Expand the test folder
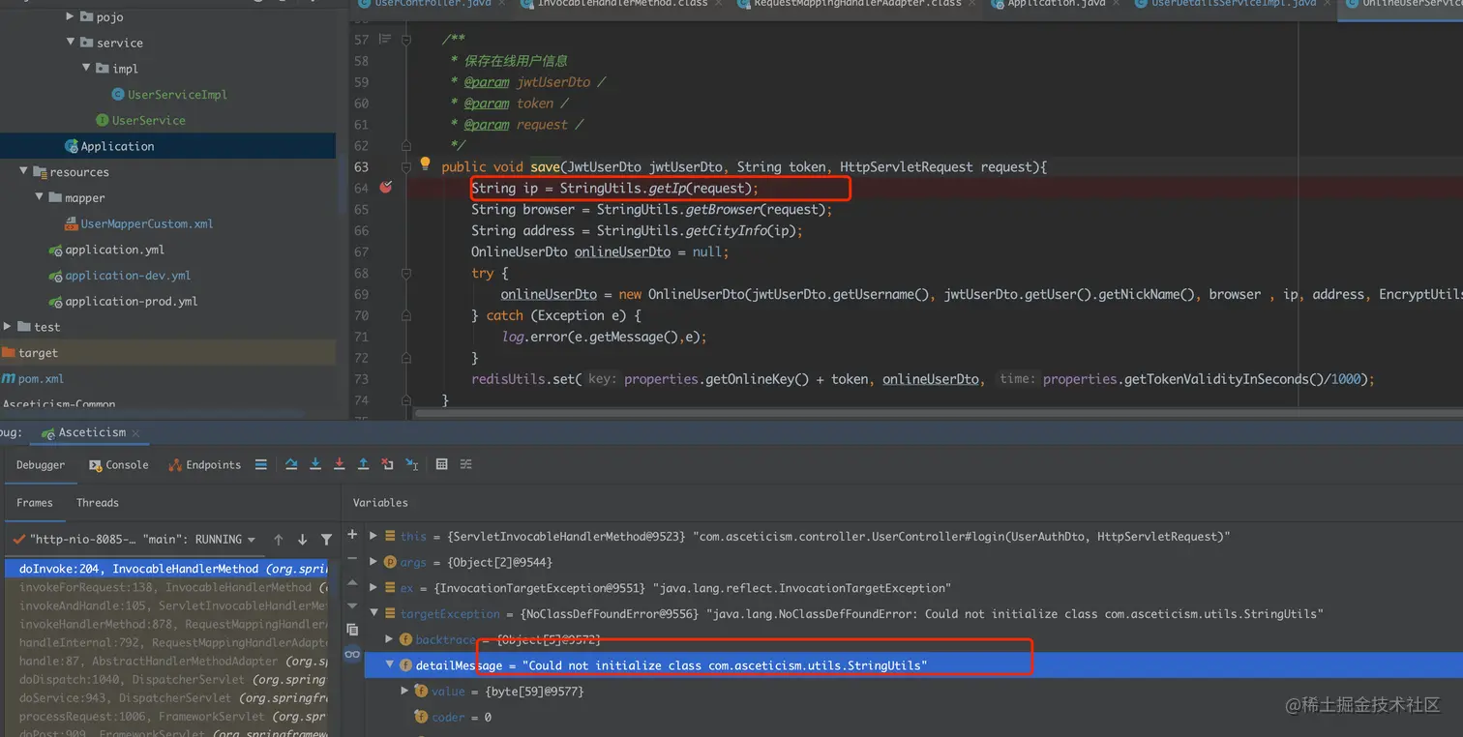This screenshot has width=1463, height=737. tap(8, 327)
